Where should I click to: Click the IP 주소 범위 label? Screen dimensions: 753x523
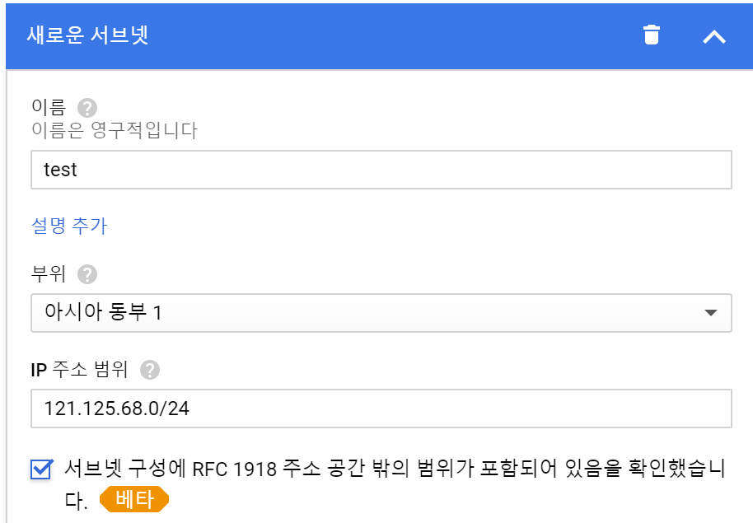click(80, 370)
